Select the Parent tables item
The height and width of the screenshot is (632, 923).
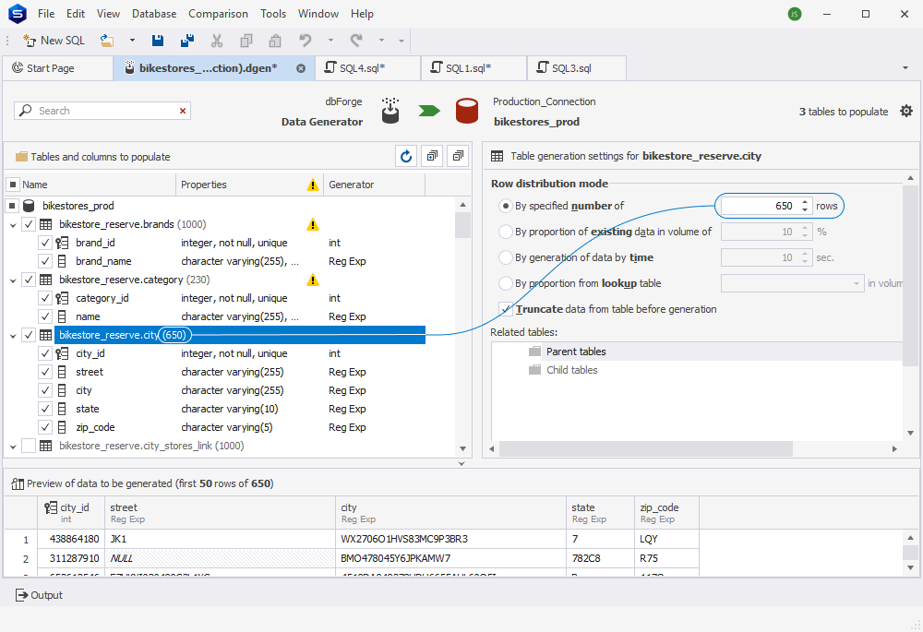point(576,352)
